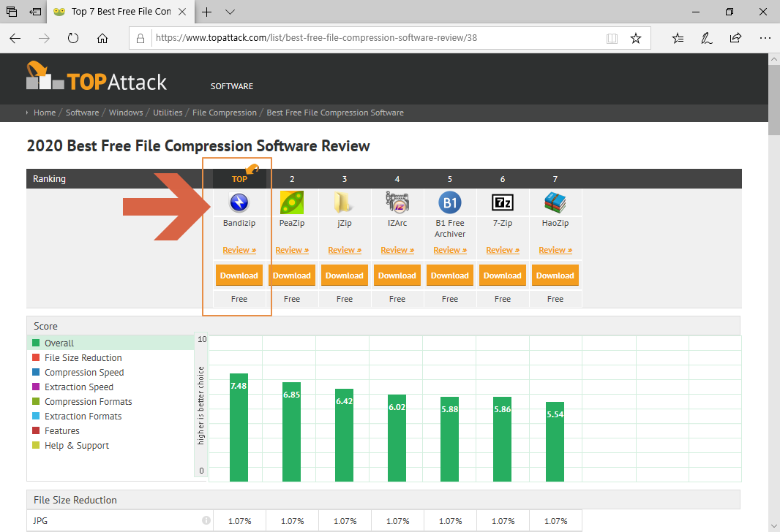Click the IZArc app icon
Viewport: 780px width, 532px height.
(397, 202)
